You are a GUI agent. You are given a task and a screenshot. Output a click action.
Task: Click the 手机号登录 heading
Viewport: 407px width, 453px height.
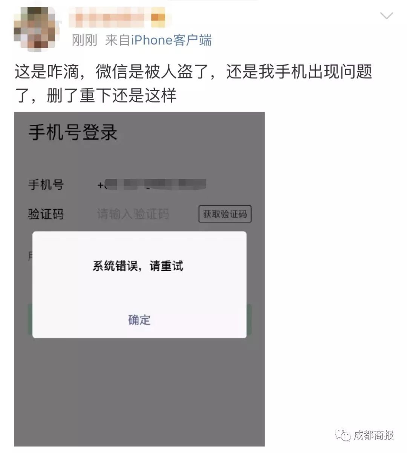point(73,132)
